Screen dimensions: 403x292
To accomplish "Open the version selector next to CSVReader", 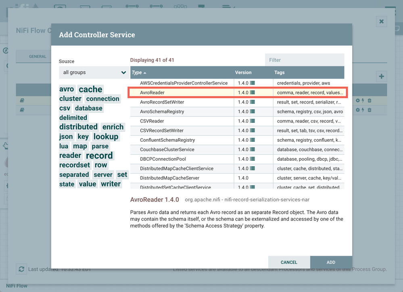I will (252, 121).
